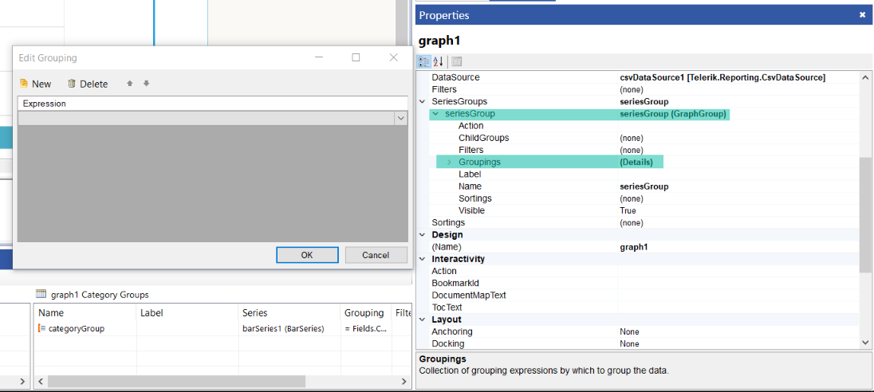Image resolution: width=874 pixels, height=392 pixels.
Task: Click the Category Groups horizontal scrollbar thumb
Action: (x=176, y=382)
